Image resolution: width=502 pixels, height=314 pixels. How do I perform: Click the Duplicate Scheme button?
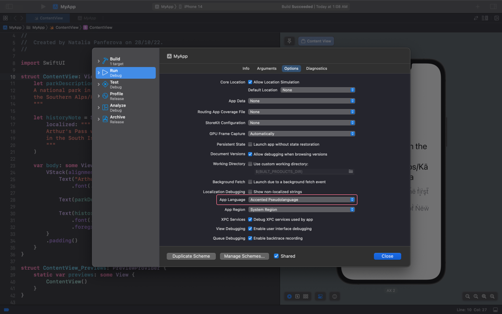[x=191, y=256]
